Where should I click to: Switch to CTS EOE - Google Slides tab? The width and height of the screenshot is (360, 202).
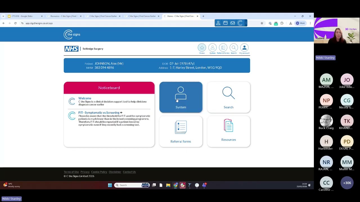coord(25,16)
